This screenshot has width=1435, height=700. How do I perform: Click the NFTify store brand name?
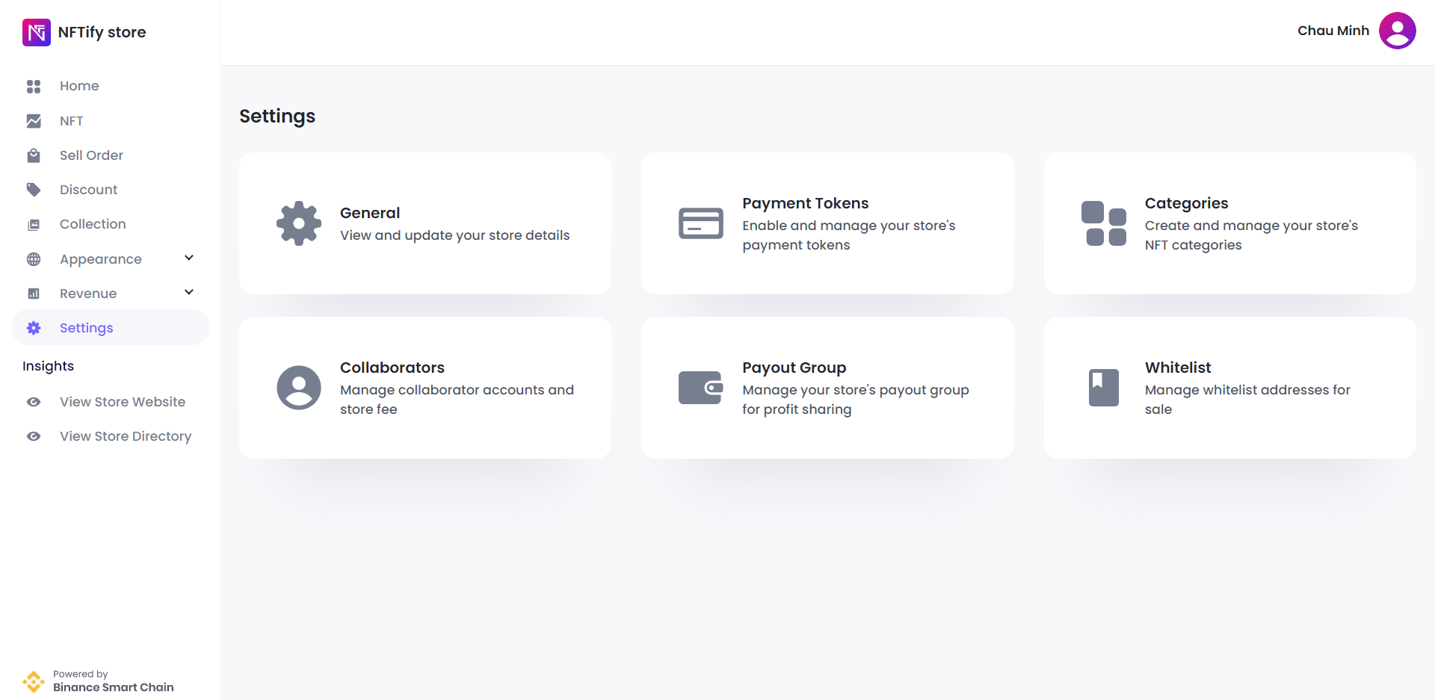point(102,32)
